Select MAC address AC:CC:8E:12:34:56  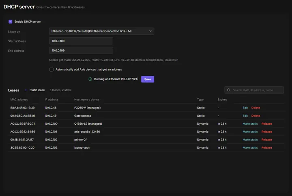23,132
